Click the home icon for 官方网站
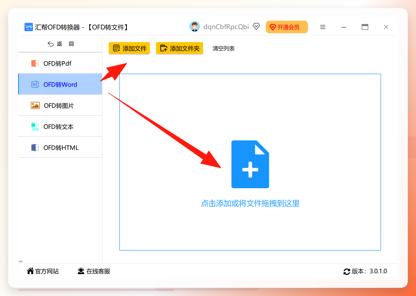Image resolution: width=416 pixels, height=296 pixels. click(30, 271)
